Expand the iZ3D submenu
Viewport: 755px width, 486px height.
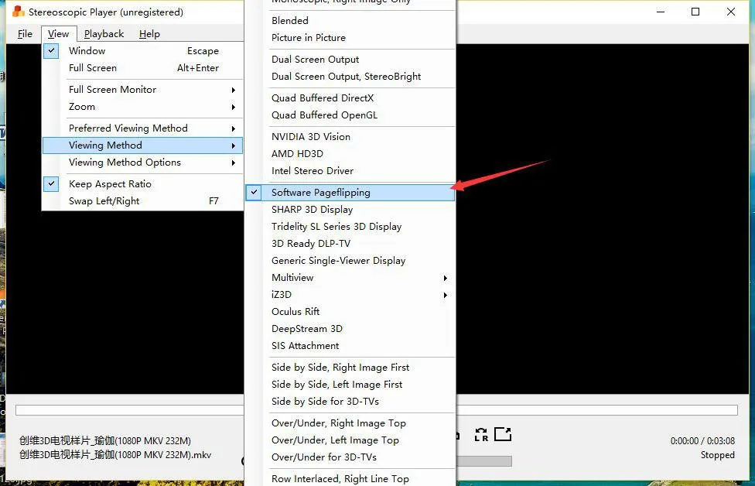350,295
